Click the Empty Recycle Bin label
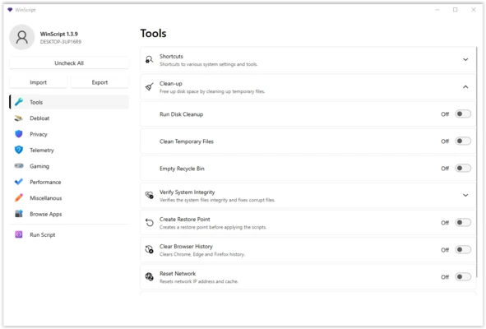This screenshot has width=486, height=329. (182, 169)
